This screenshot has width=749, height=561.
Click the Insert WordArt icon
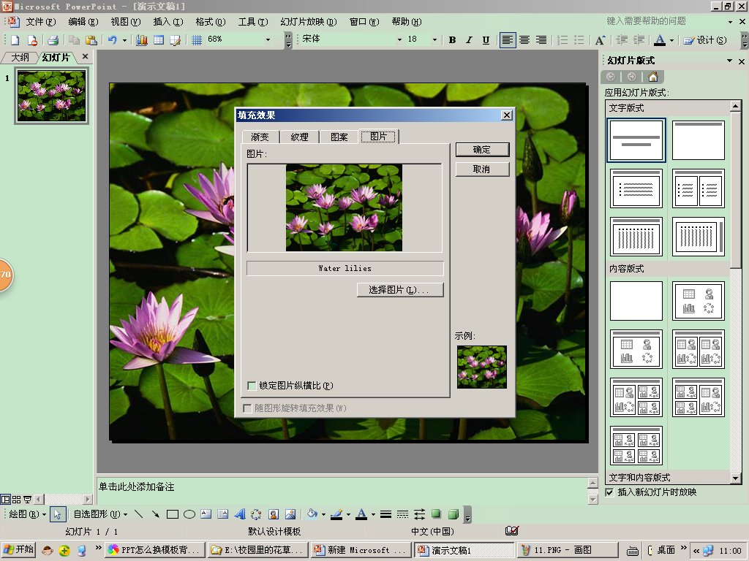pos(239,514)
